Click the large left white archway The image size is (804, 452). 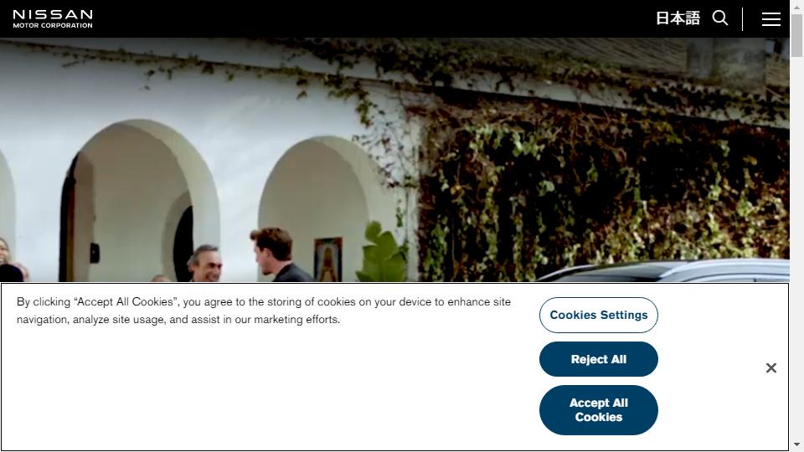[140, 201]
